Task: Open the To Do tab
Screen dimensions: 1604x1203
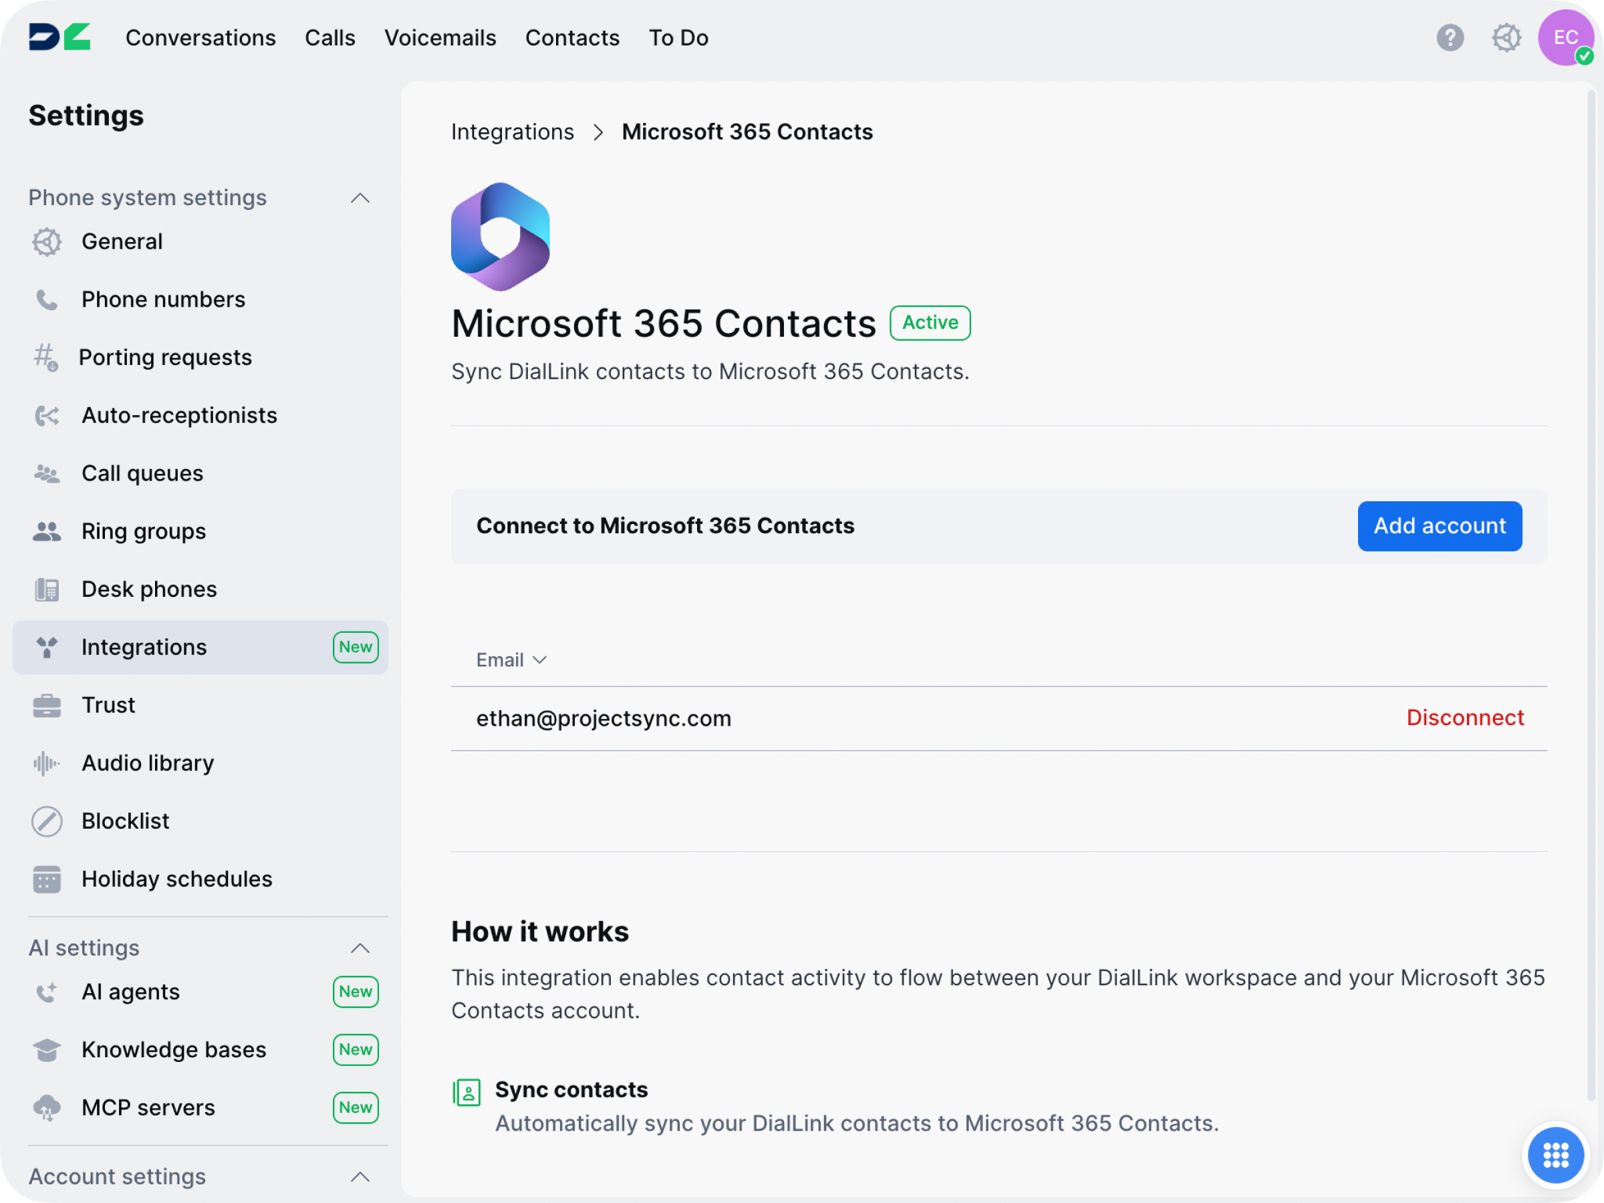Action: [x=678, y=37]
